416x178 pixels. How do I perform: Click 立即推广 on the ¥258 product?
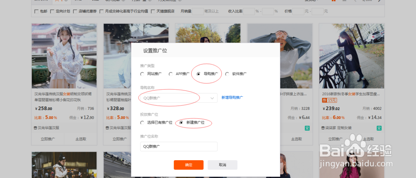pyautogui.click(x=48, y=139)
